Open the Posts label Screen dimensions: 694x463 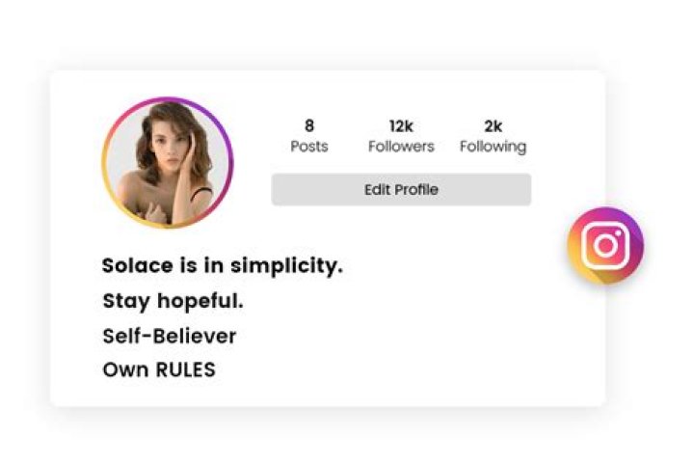(x=309, y=147)
